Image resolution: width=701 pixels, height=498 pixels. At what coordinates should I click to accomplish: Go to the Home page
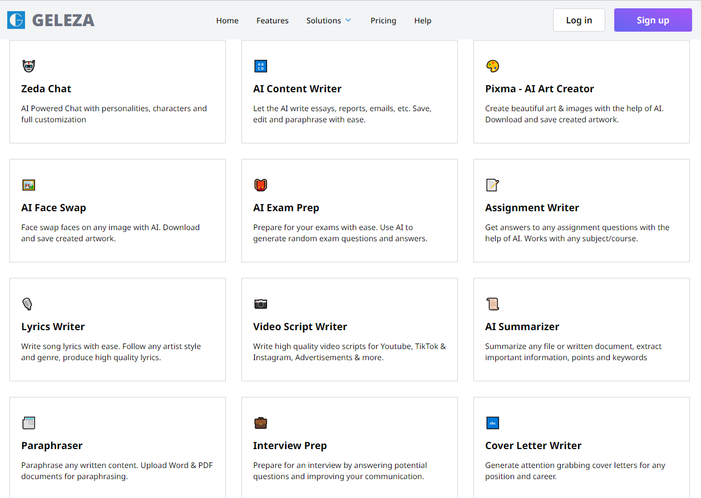click(x=227, y=21)
